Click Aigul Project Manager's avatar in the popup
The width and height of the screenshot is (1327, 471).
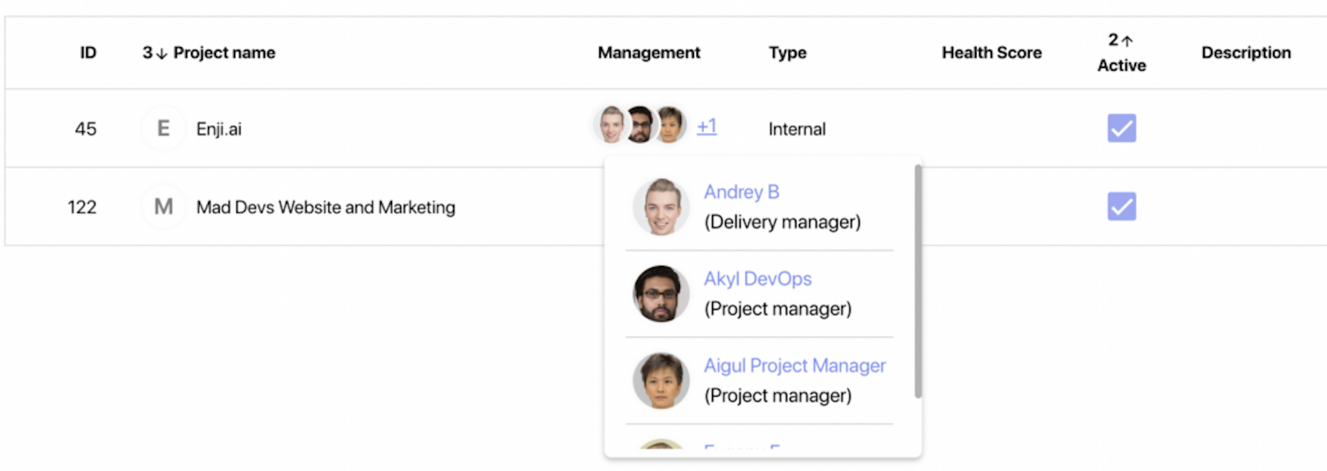661,380
